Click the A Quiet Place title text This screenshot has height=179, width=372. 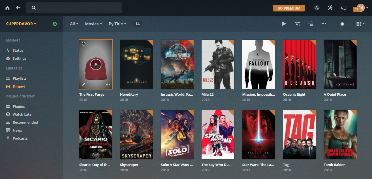(335, 94)
